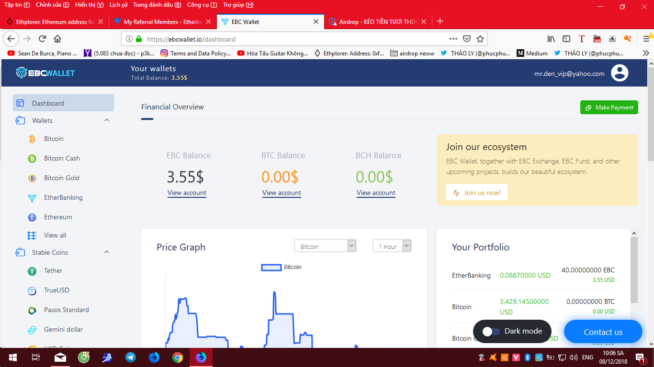This screenshot has width=654, height=367.
Task: Show more bookmarks via the overflow chevron
Action: tap(645, 53)
